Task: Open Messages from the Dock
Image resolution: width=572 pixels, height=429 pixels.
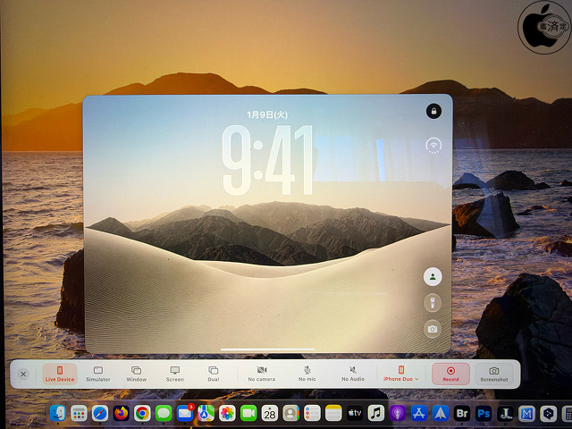Action: coord(164,413)
